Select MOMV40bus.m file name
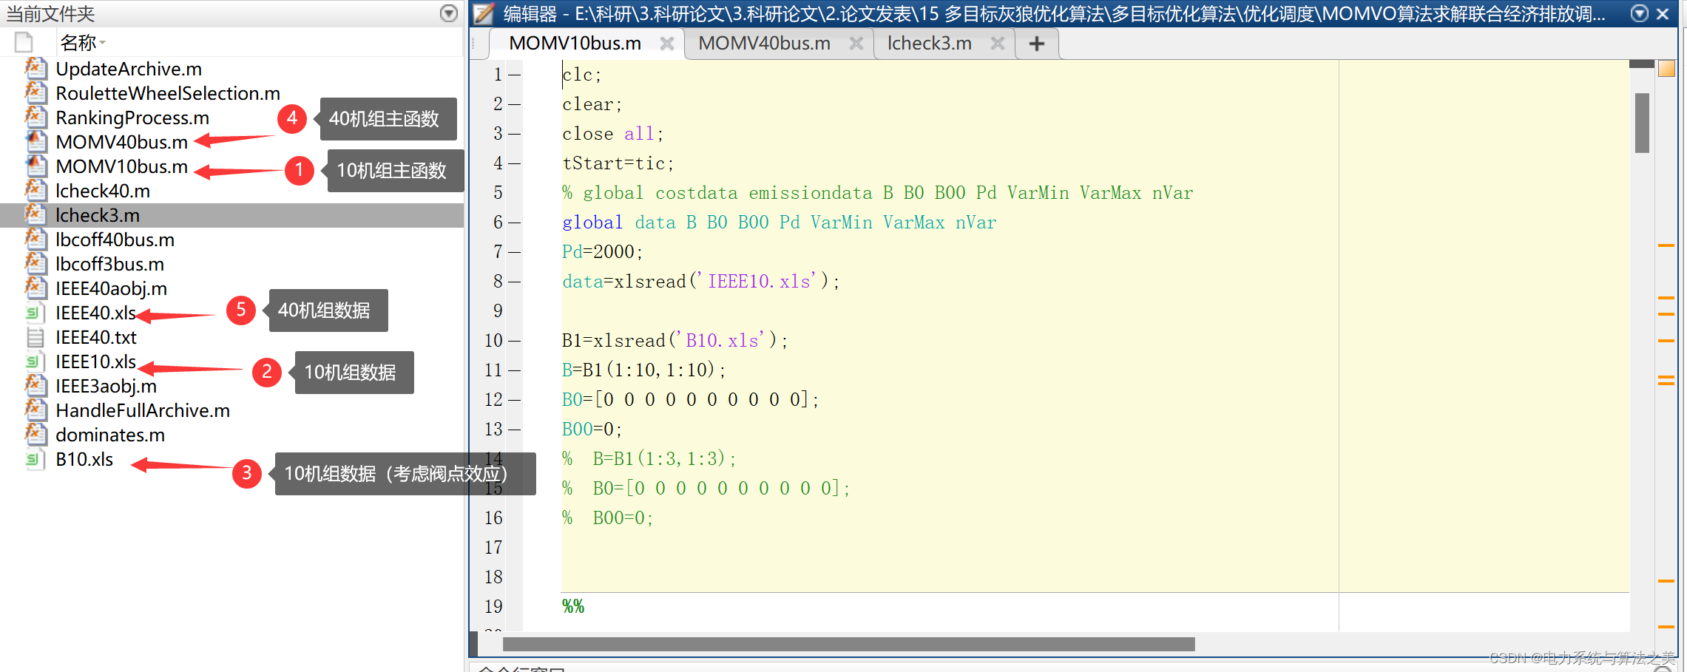Screen dimensions: 1687x672 (x=122, y=142)
